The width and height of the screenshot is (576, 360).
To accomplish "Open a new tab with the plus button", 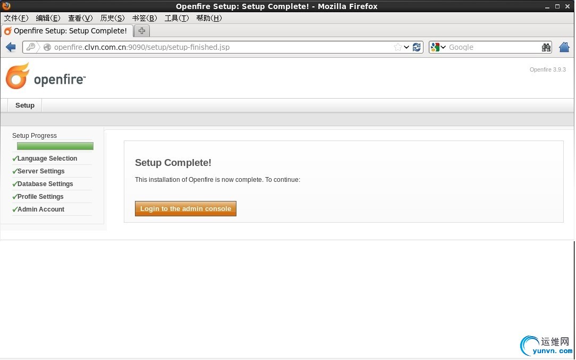I will point(142,31).
